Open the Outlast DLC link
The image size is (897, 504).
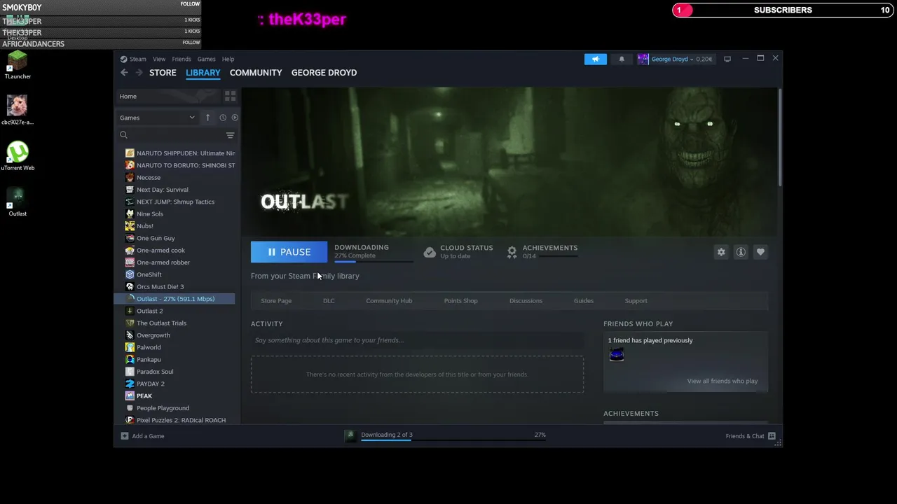[x=329, y=300]
